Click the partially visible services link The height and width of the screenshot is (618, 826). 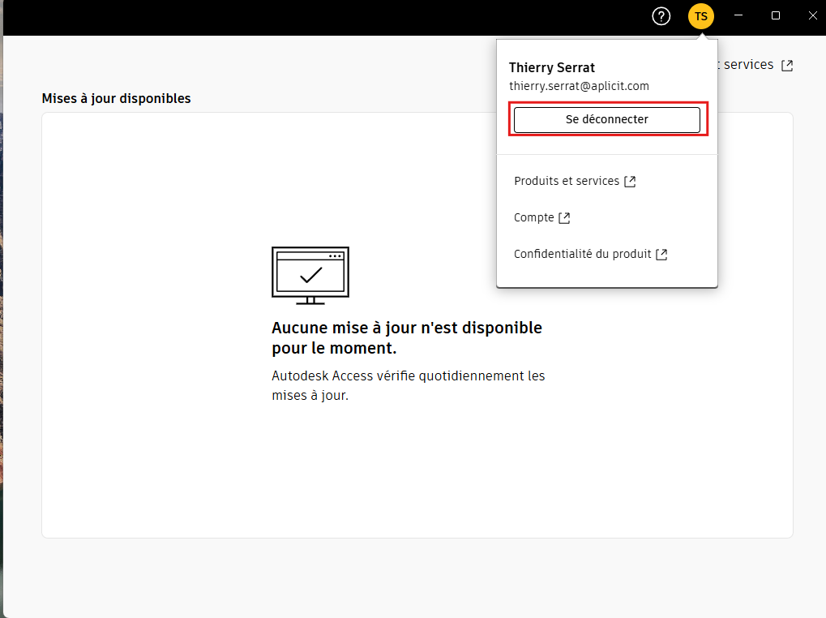click(747, 65)
